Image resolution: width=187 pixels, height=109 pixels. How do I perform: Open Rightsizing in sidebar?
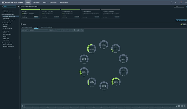[6, 18]
